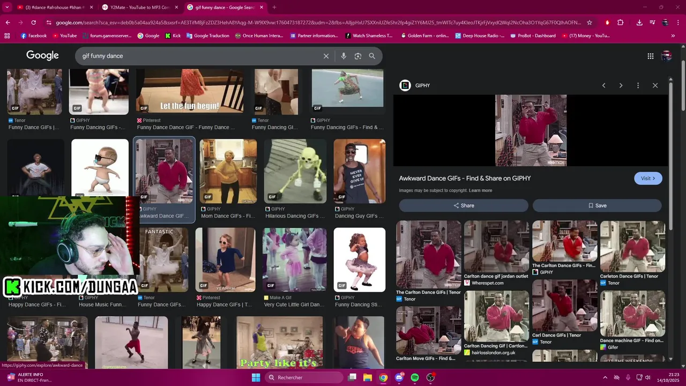
Task: Open Awkward Dance GIFs title link
Action: [465, 179]
